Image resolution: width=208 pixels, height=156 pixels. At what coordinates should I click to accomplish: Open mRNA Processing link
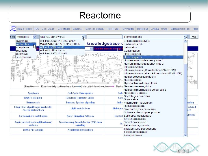coord(33,130)
